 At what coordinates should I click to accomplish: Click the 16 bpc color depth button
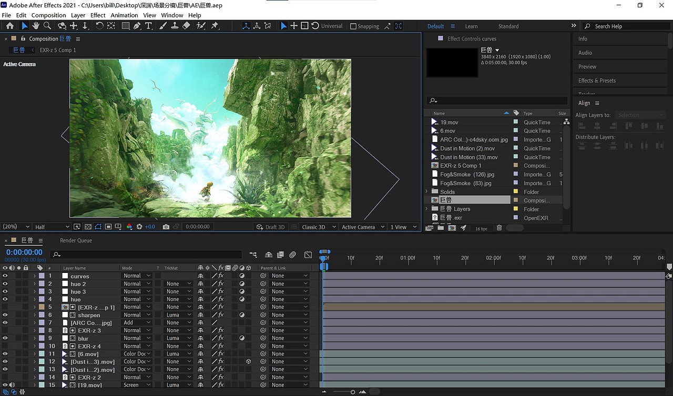(481, 228)
